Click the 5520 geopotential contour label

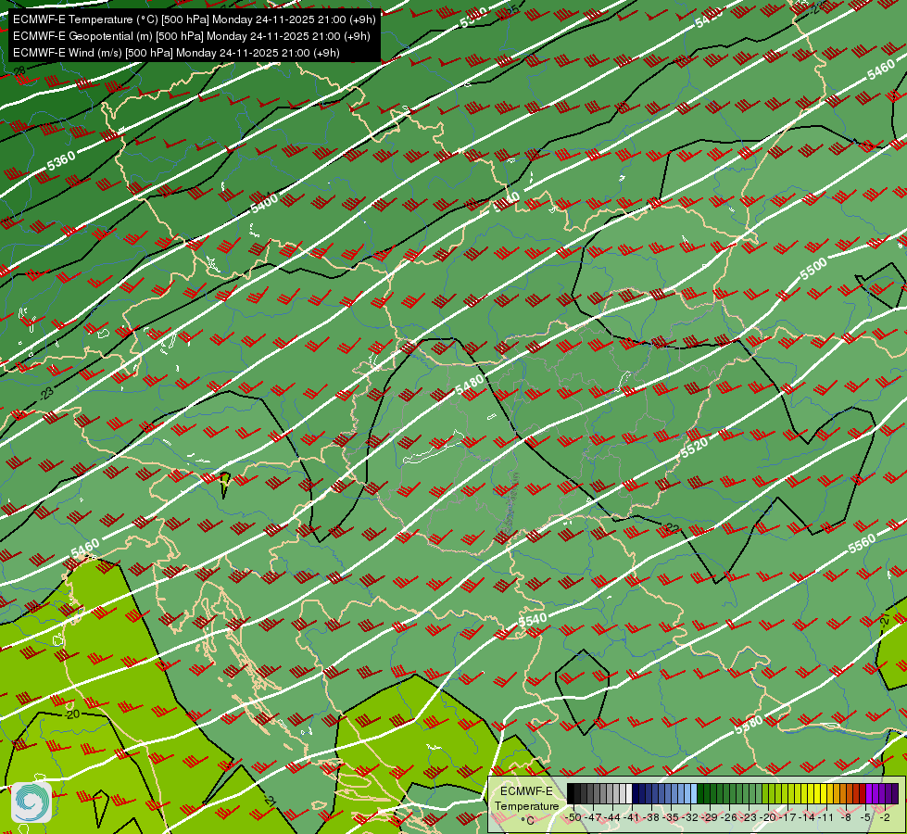[694, 448]
